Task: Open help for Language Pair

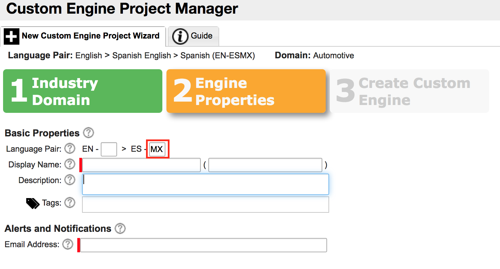Action: pos(69,149)
